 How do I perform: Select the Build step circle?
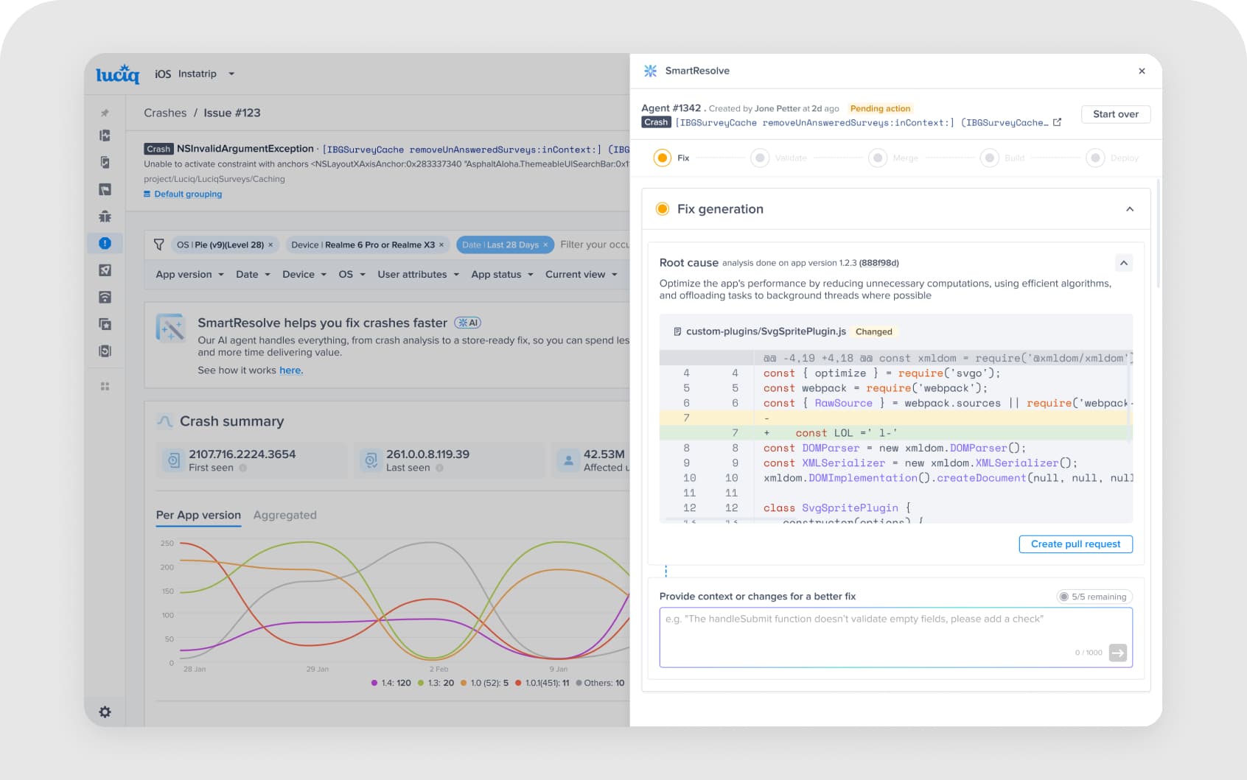click(989, 158)
